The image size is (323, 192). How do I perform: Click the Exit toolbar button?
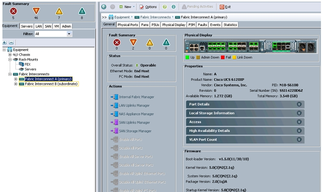225,7
